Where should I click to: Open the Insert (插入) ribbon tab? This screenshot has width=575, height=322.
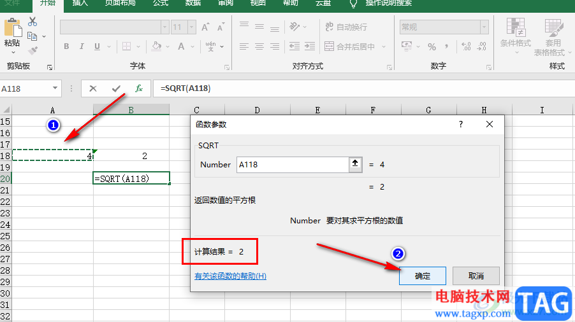pyautogui.click(x=80, y=3)
